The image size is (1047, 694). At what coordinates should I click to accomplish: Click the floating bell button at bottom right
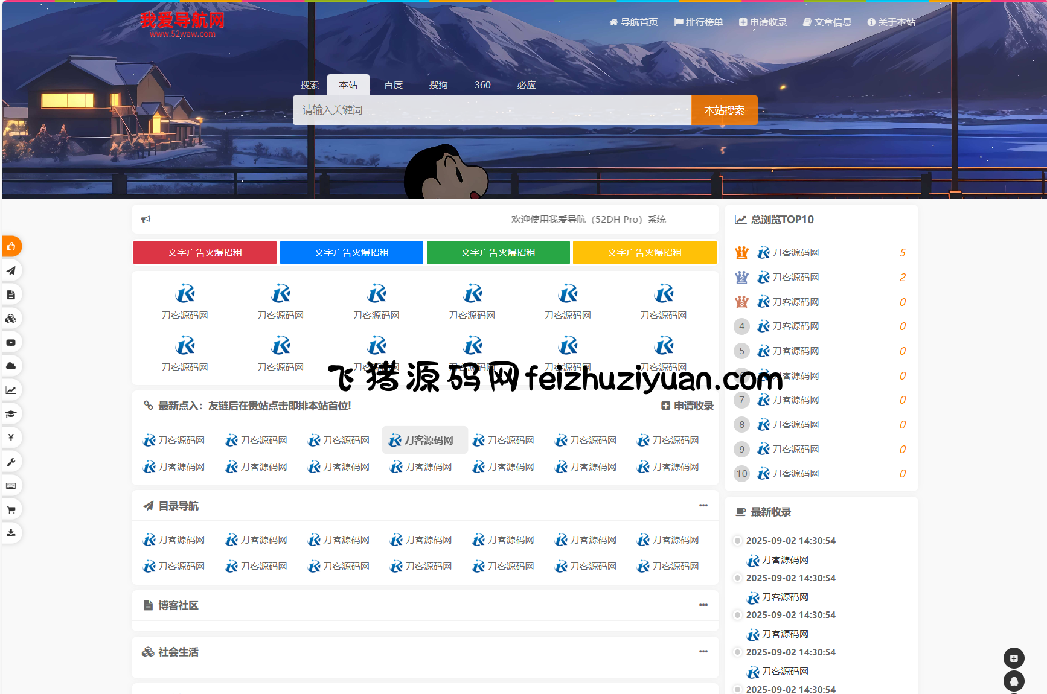click(x=1014, y=681)
